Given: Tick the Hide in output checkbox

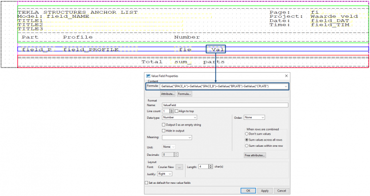Looking at the screenshot, I should click(x=164, y=130).
